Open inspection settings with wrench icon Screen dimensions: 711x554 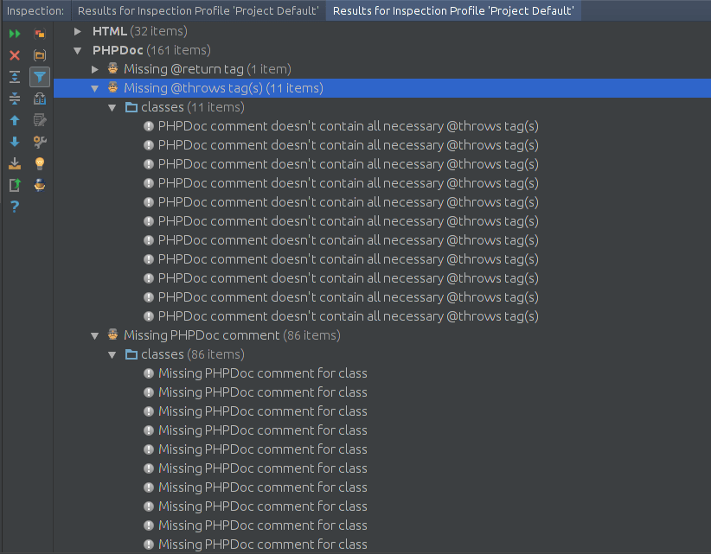tap(39, 142)
